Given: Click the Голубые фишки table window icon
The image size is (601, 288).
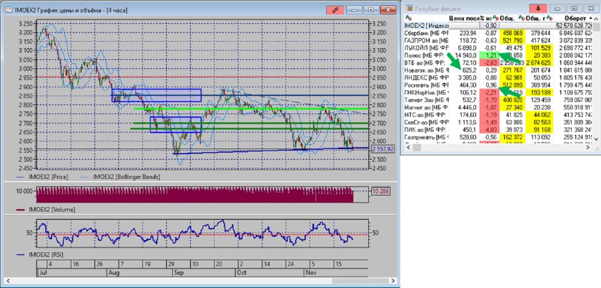Looking at the screenshot, I should tap(409, 8).
